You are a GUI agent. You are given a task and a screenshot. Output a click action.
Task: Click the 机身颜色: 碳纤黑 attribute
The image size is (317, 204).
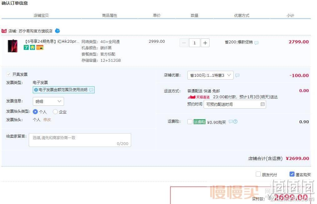click(97, 48)
